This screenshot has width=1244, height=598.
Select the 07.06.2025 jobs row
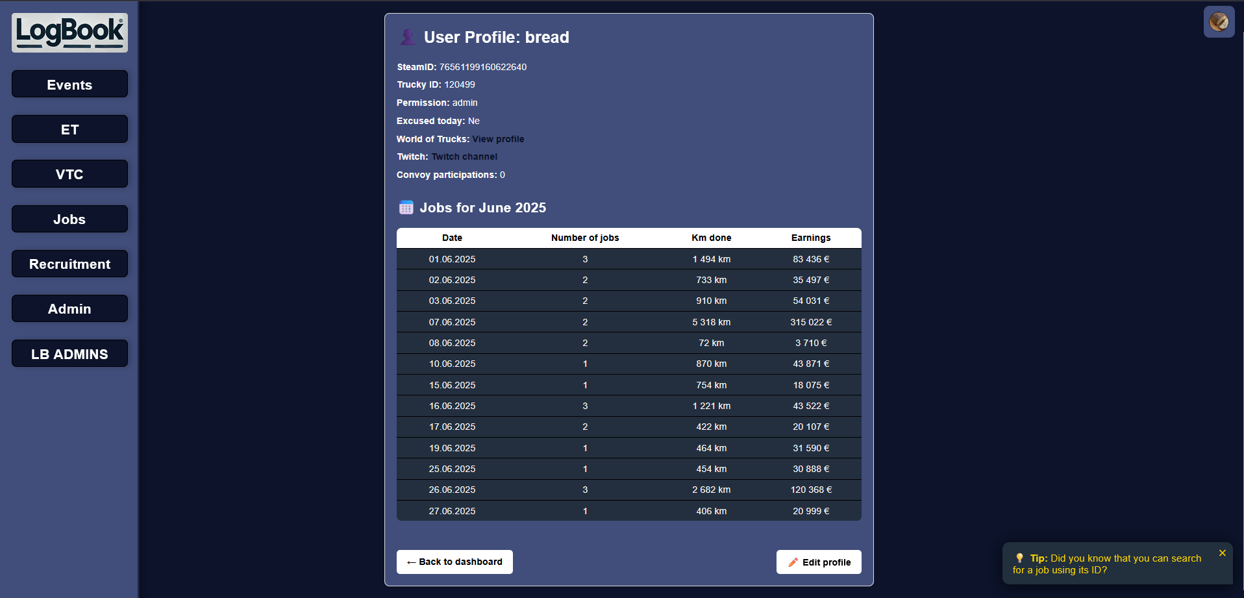628,322
